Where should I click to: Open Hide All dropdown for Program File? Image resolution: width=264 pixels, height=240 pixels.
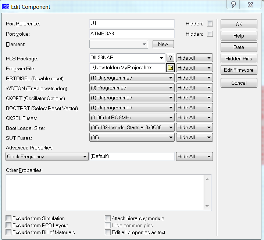click(x=194, y=68)
